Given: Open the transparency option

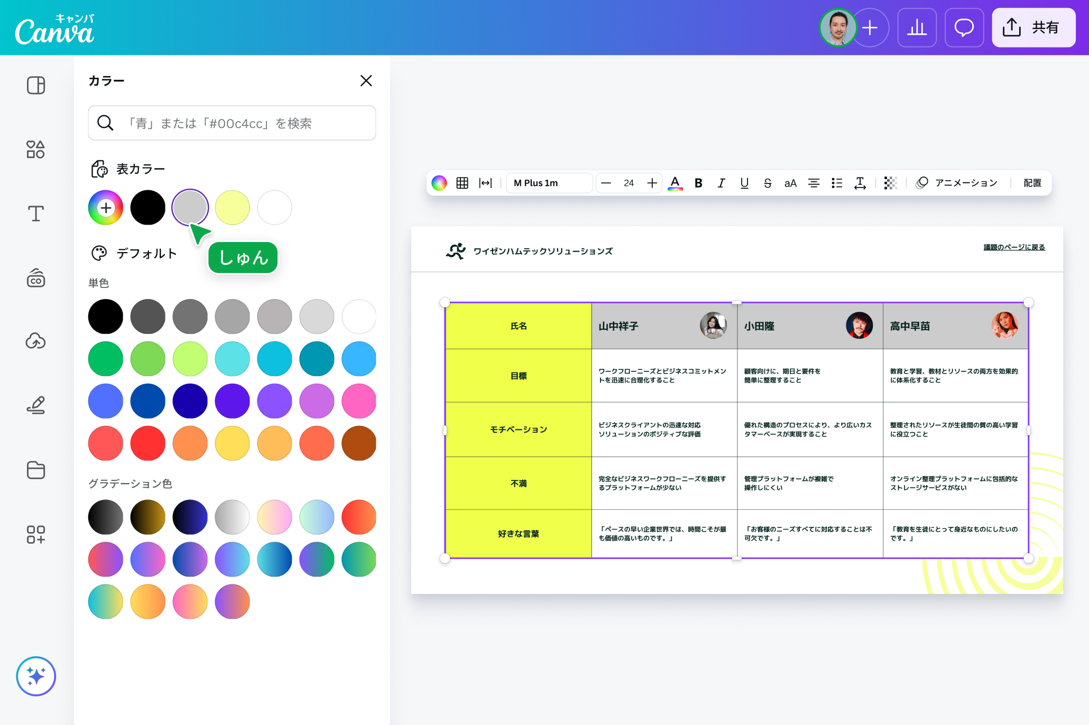Looking at the screenshot, I should pos(891,183).
